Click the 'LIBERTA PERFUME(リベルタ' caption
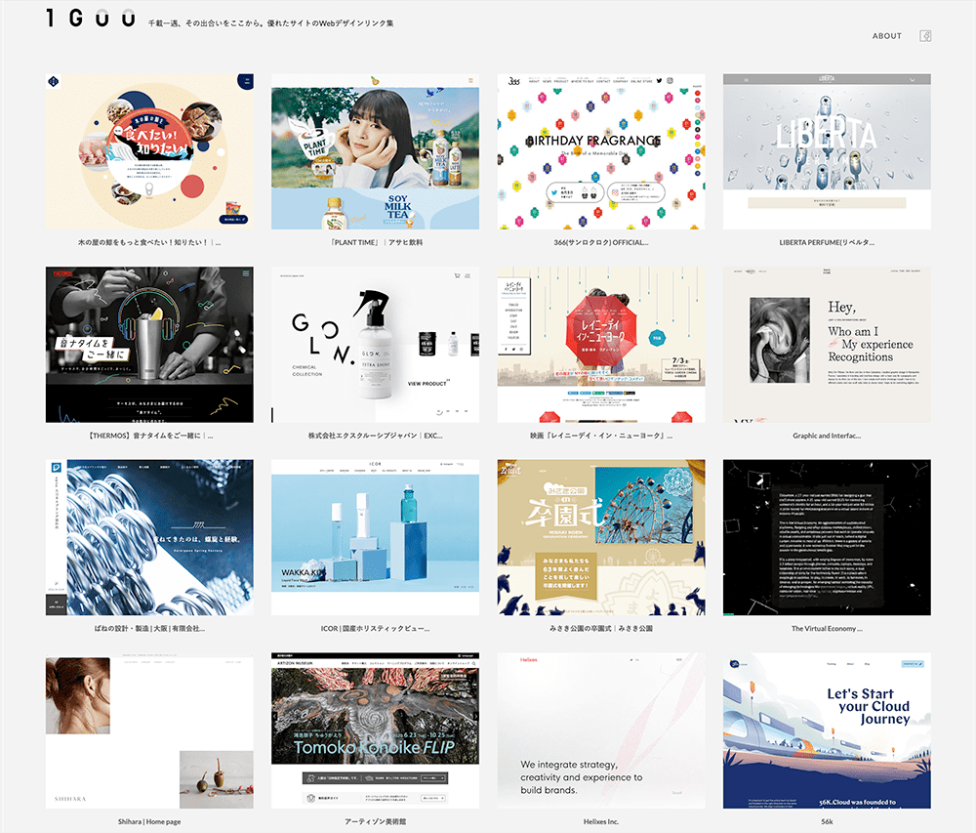This screenshot has width=976, height=833. [827, 243]
